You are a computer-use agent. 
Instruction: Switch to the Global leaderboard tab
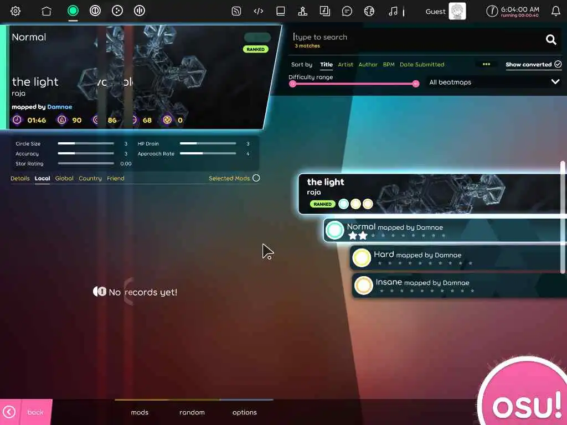64,178
